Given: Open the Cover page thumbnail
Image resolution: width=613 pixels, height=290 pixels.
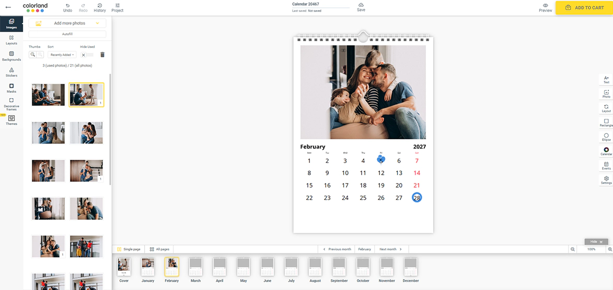Looking at the screenshot, I should (124, 268).
